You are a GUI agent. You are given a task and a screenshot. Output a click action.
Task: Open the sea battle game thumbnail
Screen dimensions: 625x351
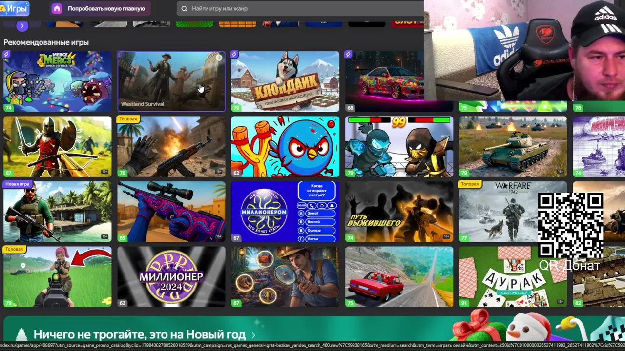click(x=599, y=146)
